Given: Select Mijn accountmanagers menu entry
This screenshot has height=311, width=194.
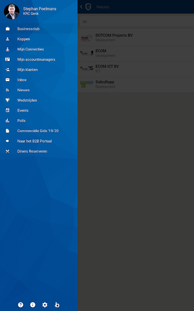Looking at the screenshot, I should [38, 59].
